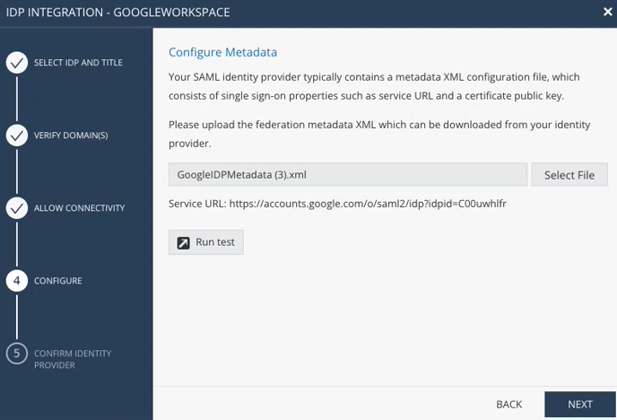Select the Configure step label
Viewport: 617px width, 420px height.
pos(57,281)
